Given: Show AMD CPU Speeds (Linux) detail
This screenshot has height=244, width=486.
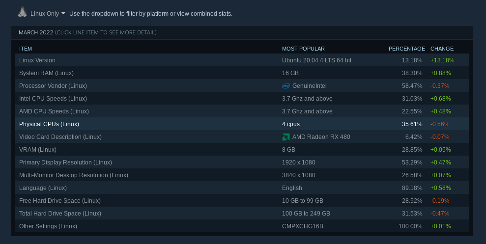Looking at the screenshot, I should [242, 111].
